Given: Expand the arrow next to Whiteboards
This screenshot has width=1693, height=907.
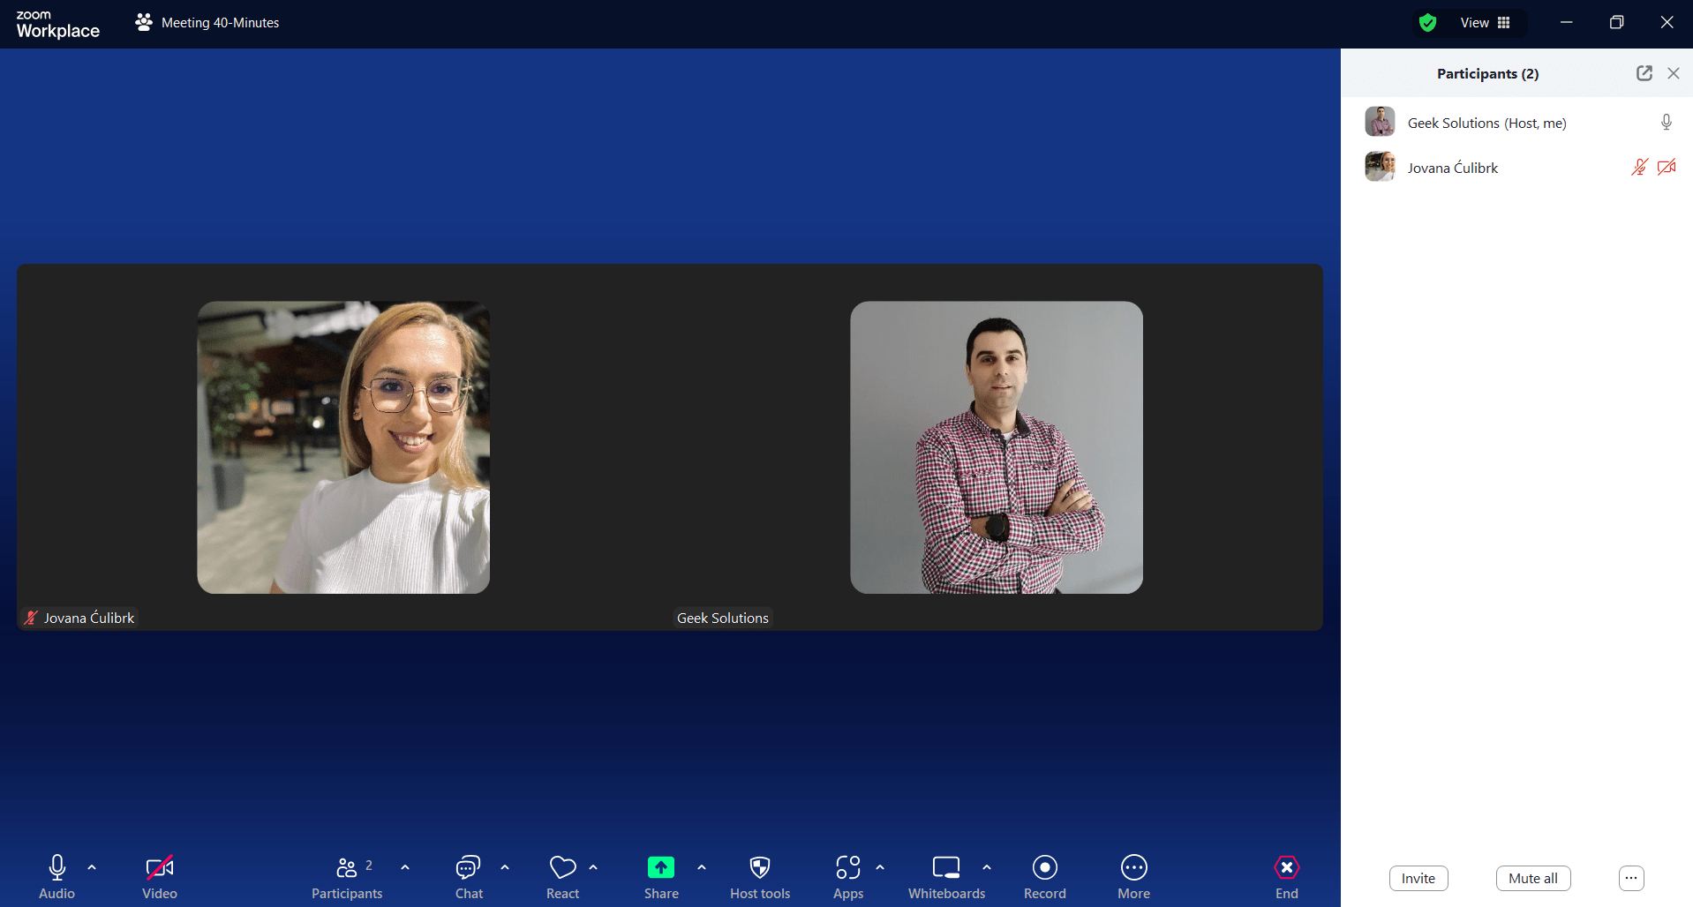Looking at the screenshot, I should click(987, 867).
